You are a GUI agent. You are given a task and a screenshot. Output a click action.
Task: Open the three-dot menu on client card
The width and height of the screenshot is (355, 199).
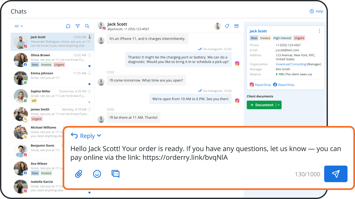click(x=319, y=31)
